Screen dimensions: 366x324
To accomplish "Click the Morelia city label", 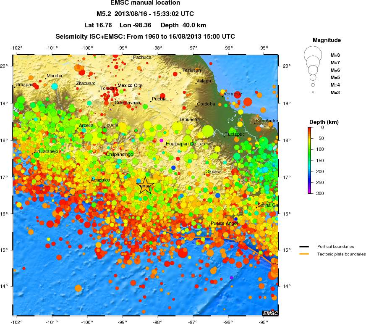I will (x=55, y=76).
